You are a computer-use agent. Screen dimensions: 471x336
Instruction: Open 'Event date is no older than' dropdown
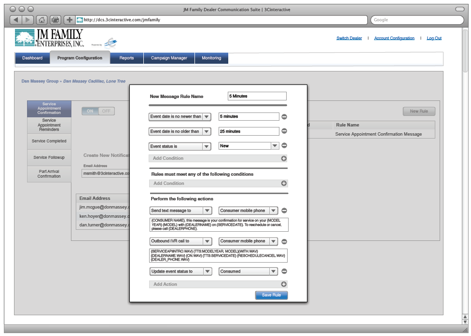tap(180, 131)
